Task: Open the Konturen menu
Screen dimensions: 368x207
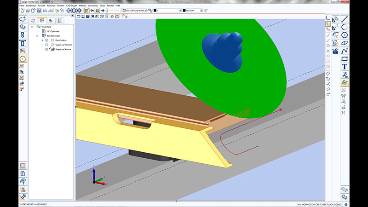Action: [51, 6]
